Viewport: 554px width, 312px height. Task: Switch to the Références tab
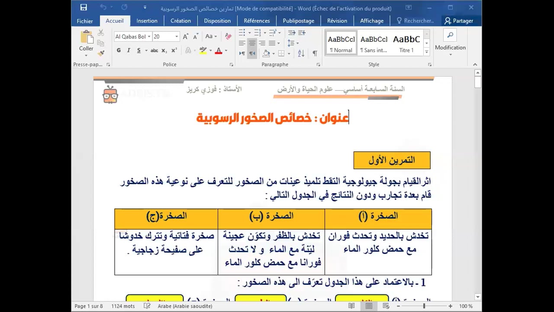[x=257, y=21]
